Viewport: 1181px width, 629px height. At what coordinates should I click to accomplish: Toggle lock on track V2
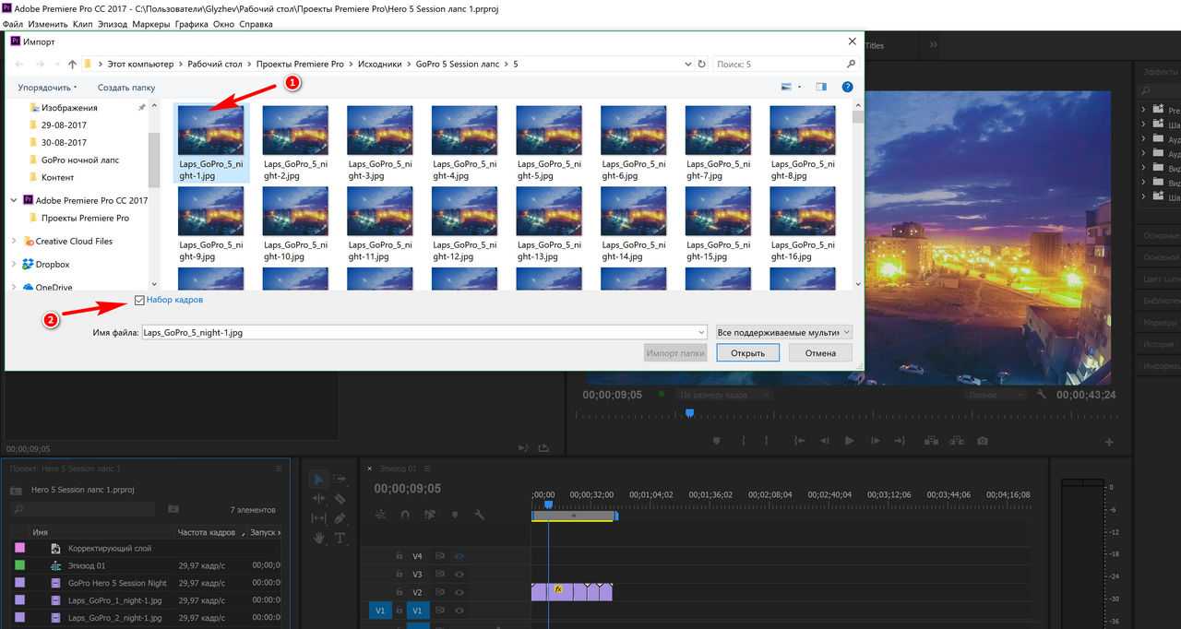point(399,592)
